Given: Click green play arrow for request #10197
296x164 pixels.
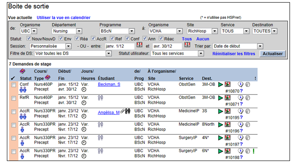Looking at the screenshot, I should (x=220, y=138).
